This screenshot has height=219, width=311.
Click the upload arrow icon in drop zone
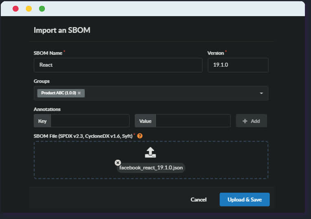(x=151, y=152)
